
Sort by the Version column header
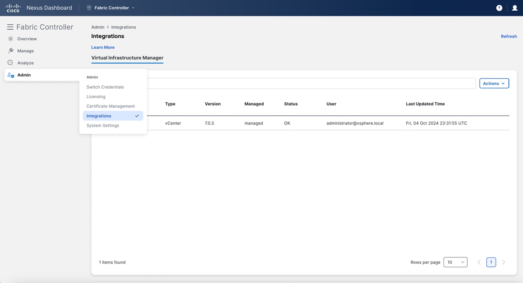212,104
